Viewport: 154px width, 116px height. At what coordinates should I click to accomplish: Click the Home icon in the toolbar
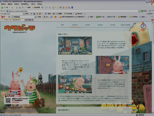click(23, 7)
